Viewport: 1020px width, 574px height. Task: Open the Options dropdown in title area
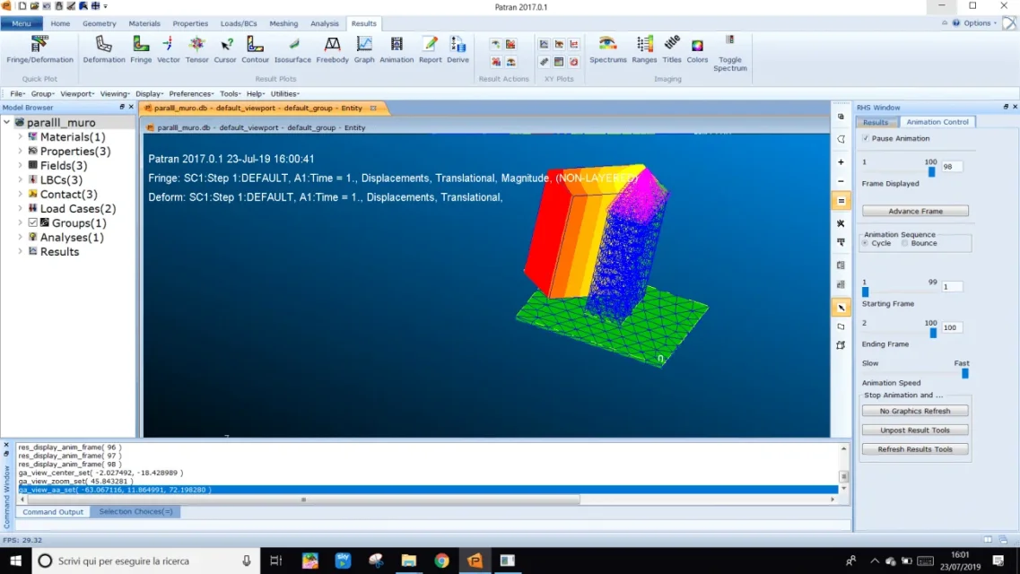pyautogui.click(x=980, y=22)
